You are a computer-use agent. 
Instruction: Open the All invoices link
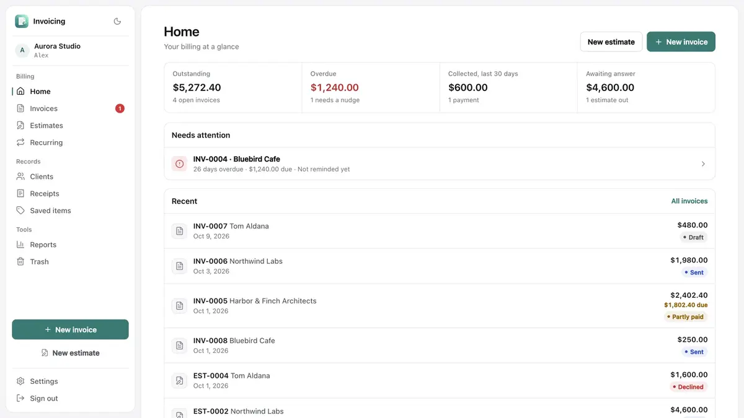click(689, 201)
